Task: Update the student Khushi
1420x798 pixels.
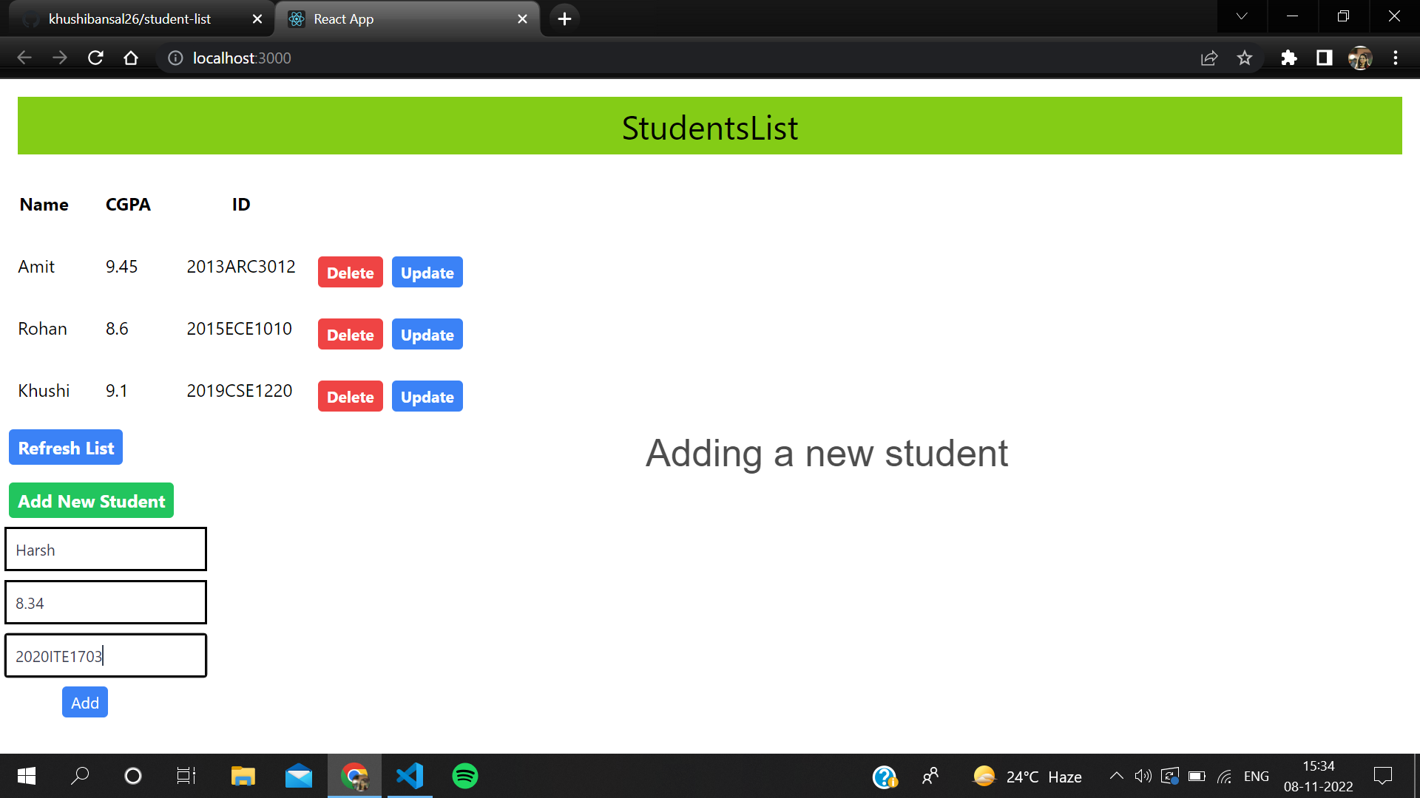Action: tap(427, 396)
